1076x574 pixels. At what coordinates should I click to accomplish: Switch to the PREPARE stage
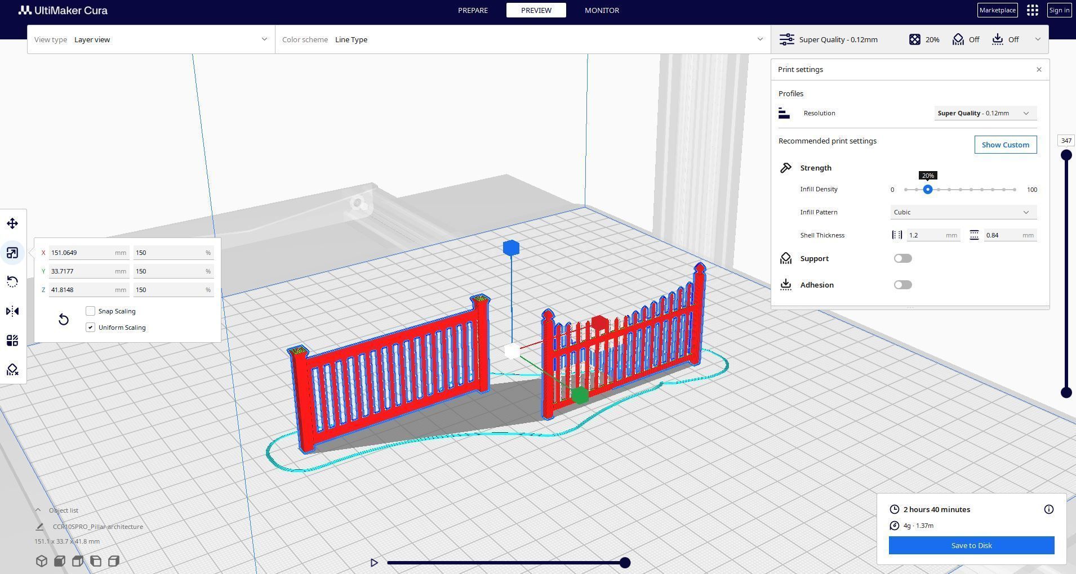(x=473, y=10)
